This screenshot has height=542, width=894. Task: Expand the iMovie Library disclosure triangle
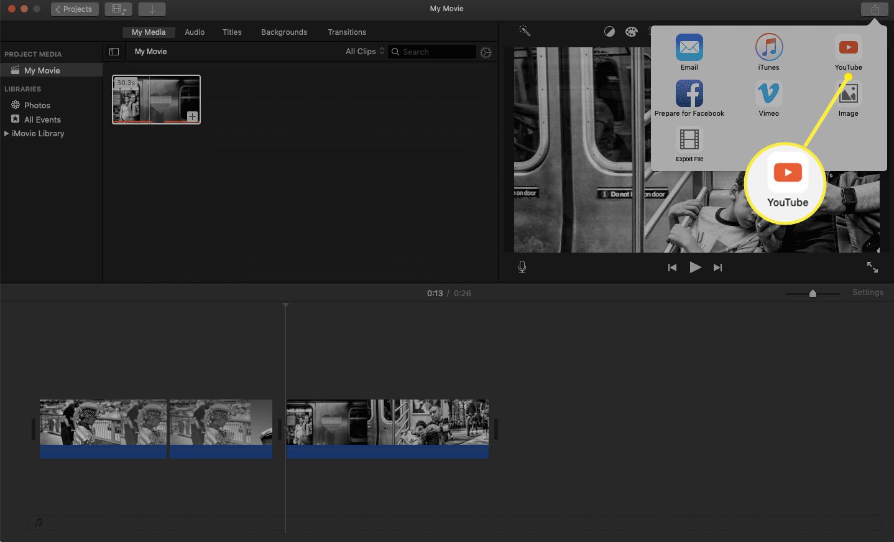6,133
